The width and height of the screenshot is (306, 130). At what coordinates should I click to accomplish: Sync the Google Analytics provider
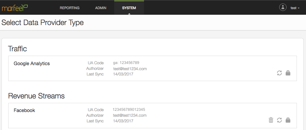click(x=279, y=73)
